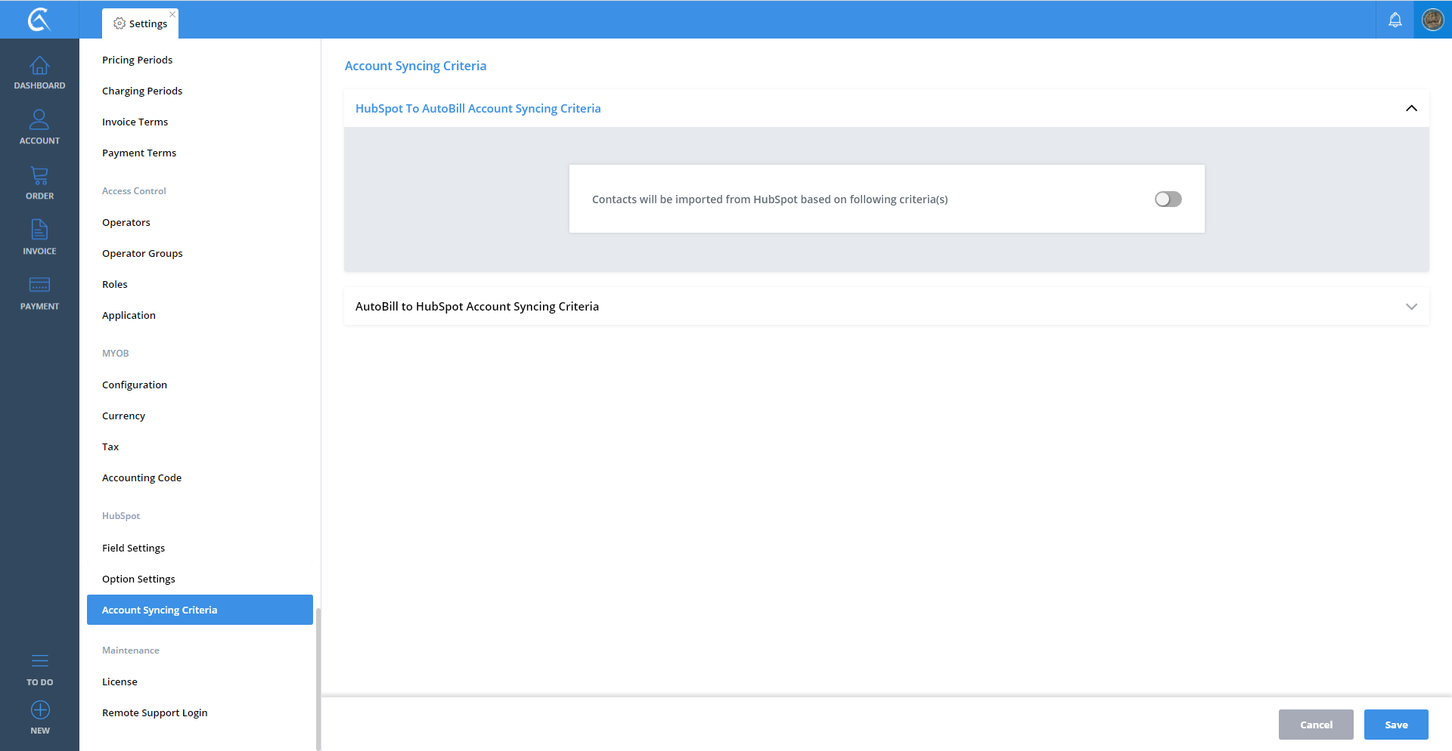
Task: Expand AutoBill to HubSpot syncing section
Action: (1411, 306)
